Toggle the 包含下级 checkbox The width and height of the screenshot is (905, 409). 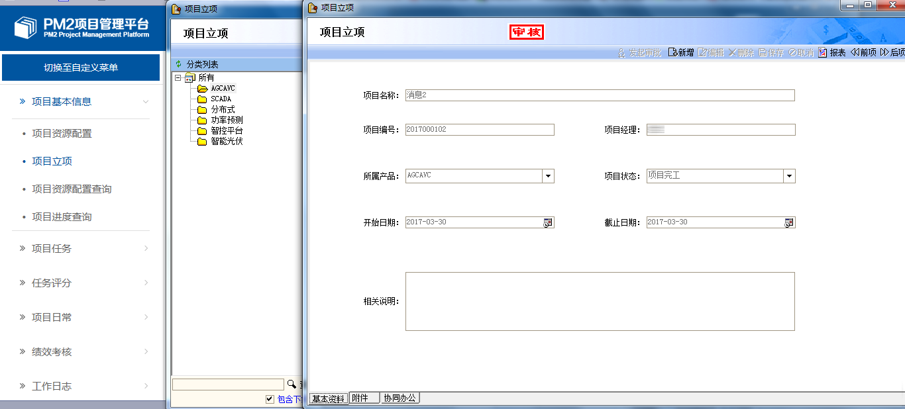(x=270, y=399)
